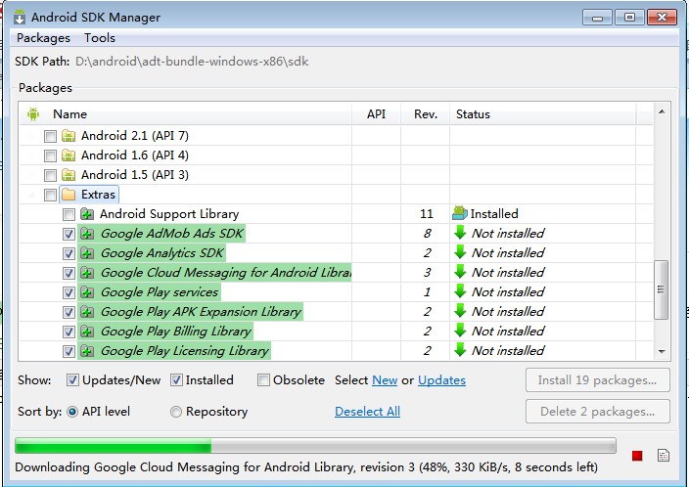Click the download arrow for the APK Expansion Library

pyautogui.click(x=460, y=311)
